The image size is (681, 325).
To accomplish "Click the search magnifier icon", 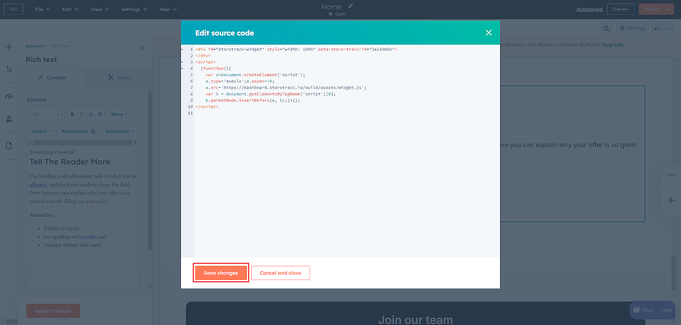I will (x=607, y=29).
